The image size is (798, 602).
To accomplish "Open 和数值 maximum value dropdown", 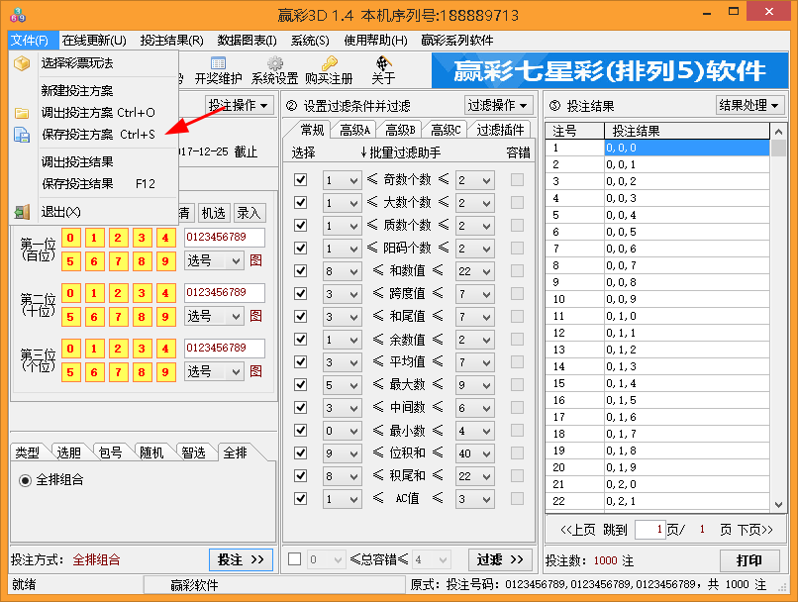I will point(475,271).
